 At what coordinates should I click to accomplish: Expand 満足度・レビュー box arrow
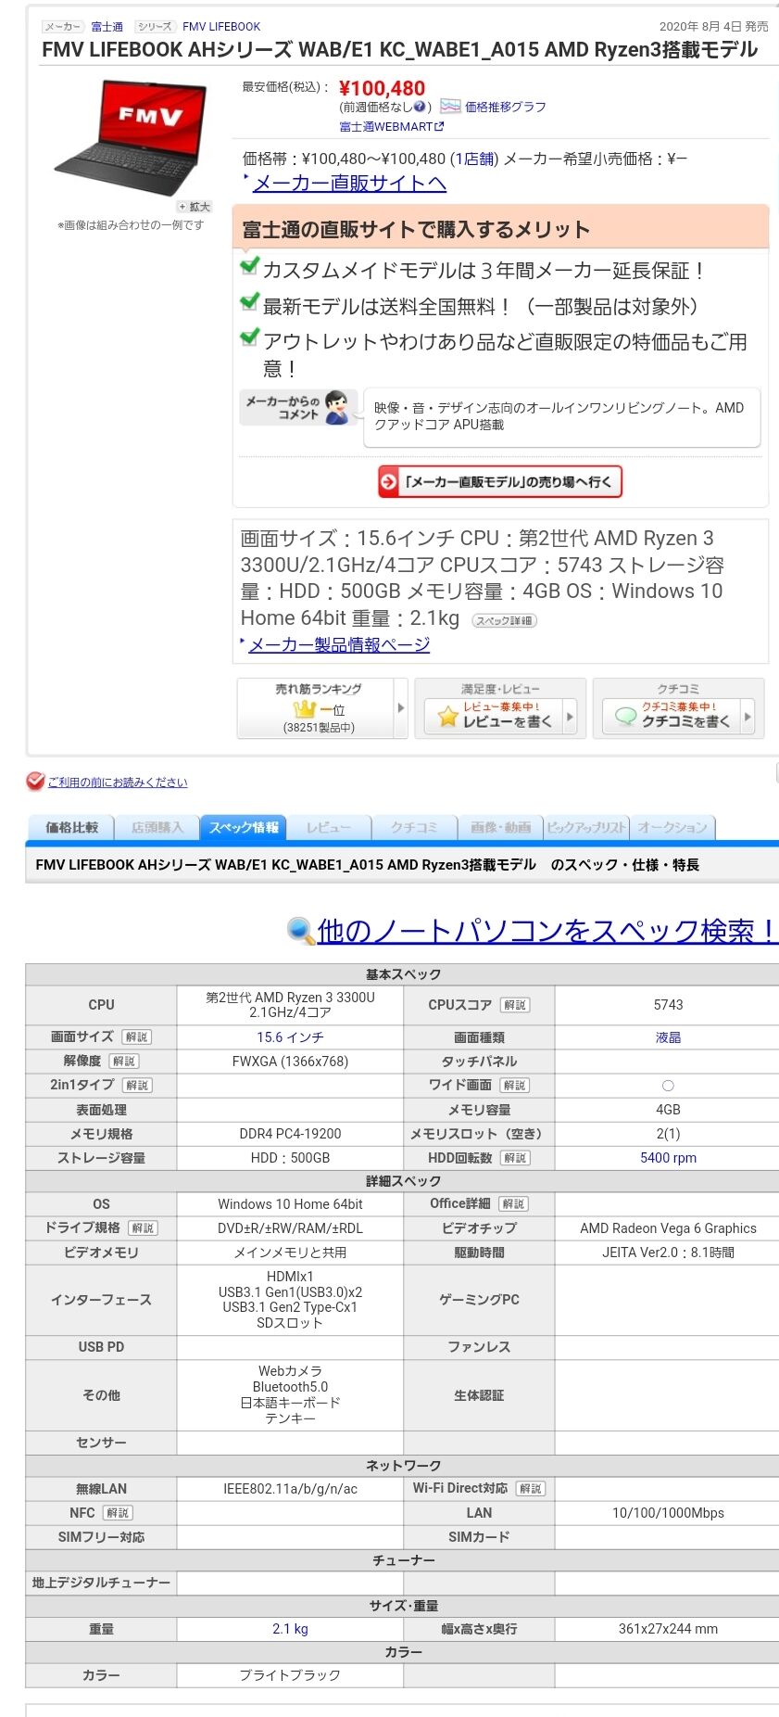click(x=570, y=716)
